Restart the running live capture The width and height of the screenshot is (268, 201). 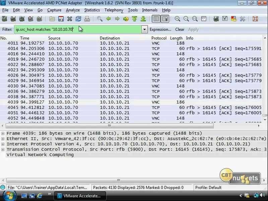(39, 19)
